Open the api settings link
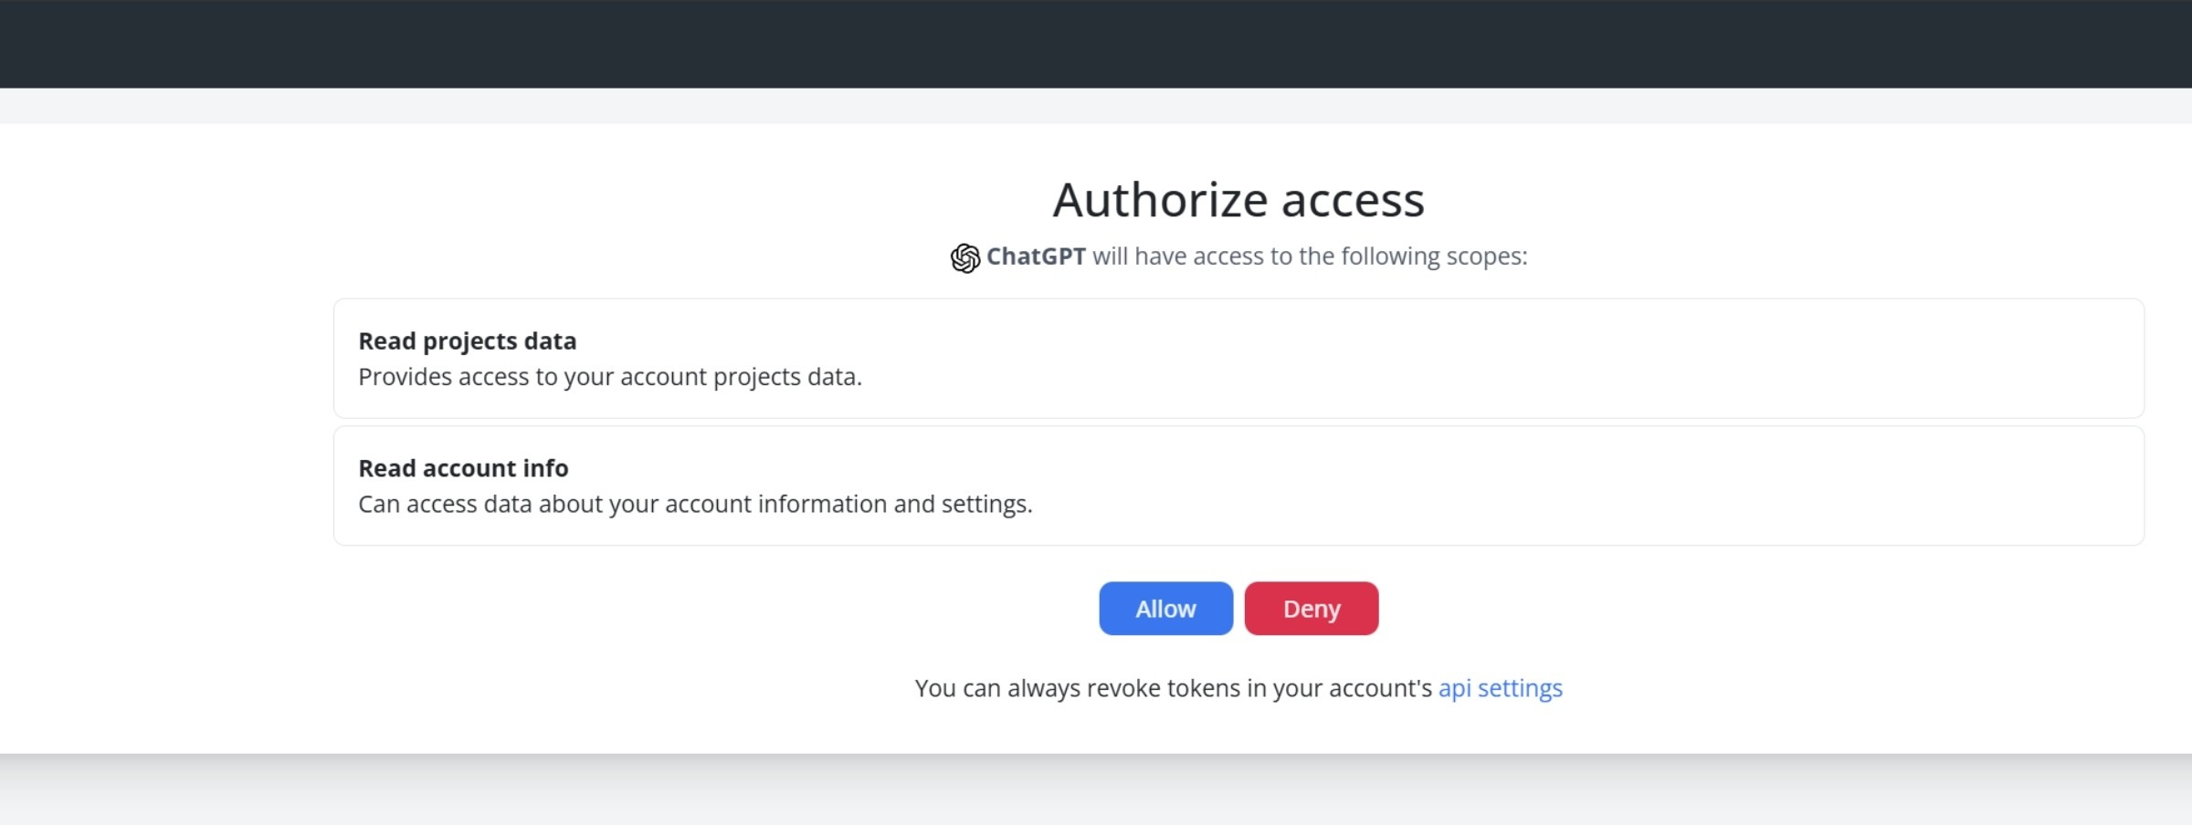Viewport: 2192px width, 826px height. [1500, 687]
